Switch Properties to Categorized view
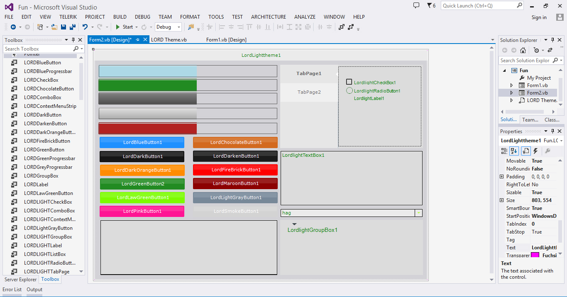Image resolution: width=567 pixels, height=297 pixels. [x=503, y=151]
